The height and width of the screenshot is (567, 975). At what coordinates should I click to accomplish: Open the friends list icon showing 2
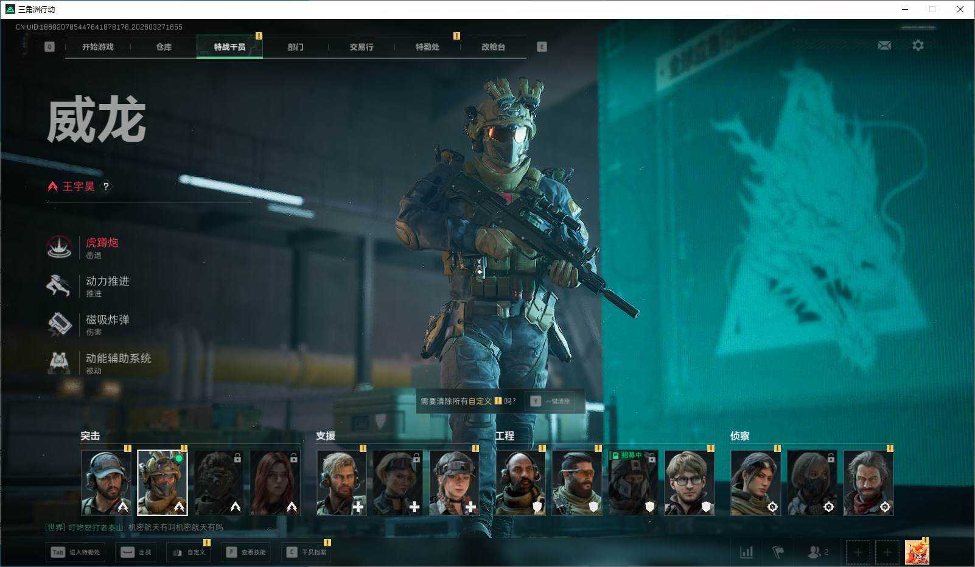point(817,552)
